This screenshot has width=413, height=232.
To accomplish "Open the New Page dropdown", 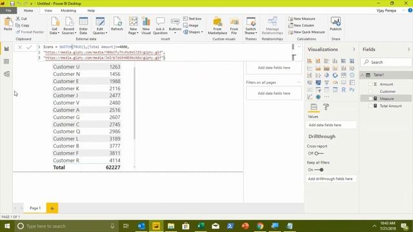I will pyautogui.click(x=134, y=31).
